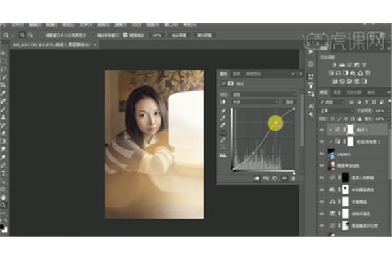392x261 pixels.
Task: Click the zoom-out mode icon in options bar
Action: click(x=30, y=35)
